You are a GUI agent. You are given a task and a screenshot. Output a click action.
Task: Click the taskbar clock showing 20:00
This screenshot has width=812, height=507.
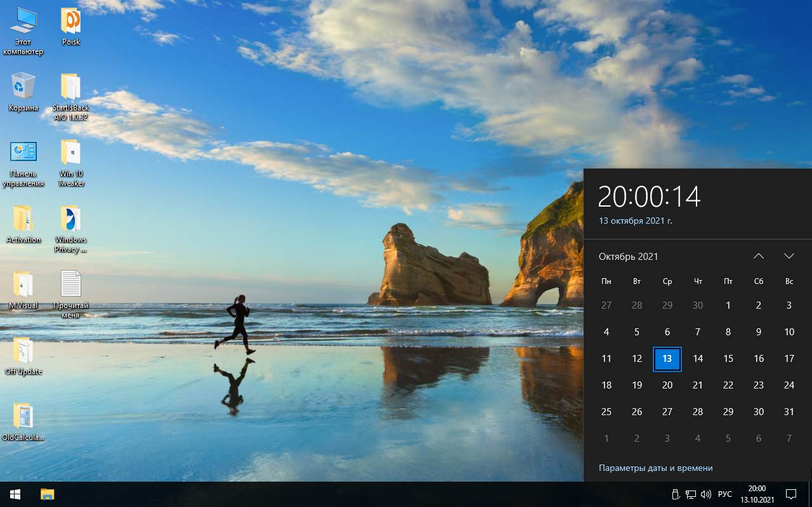tap(757, 494)
